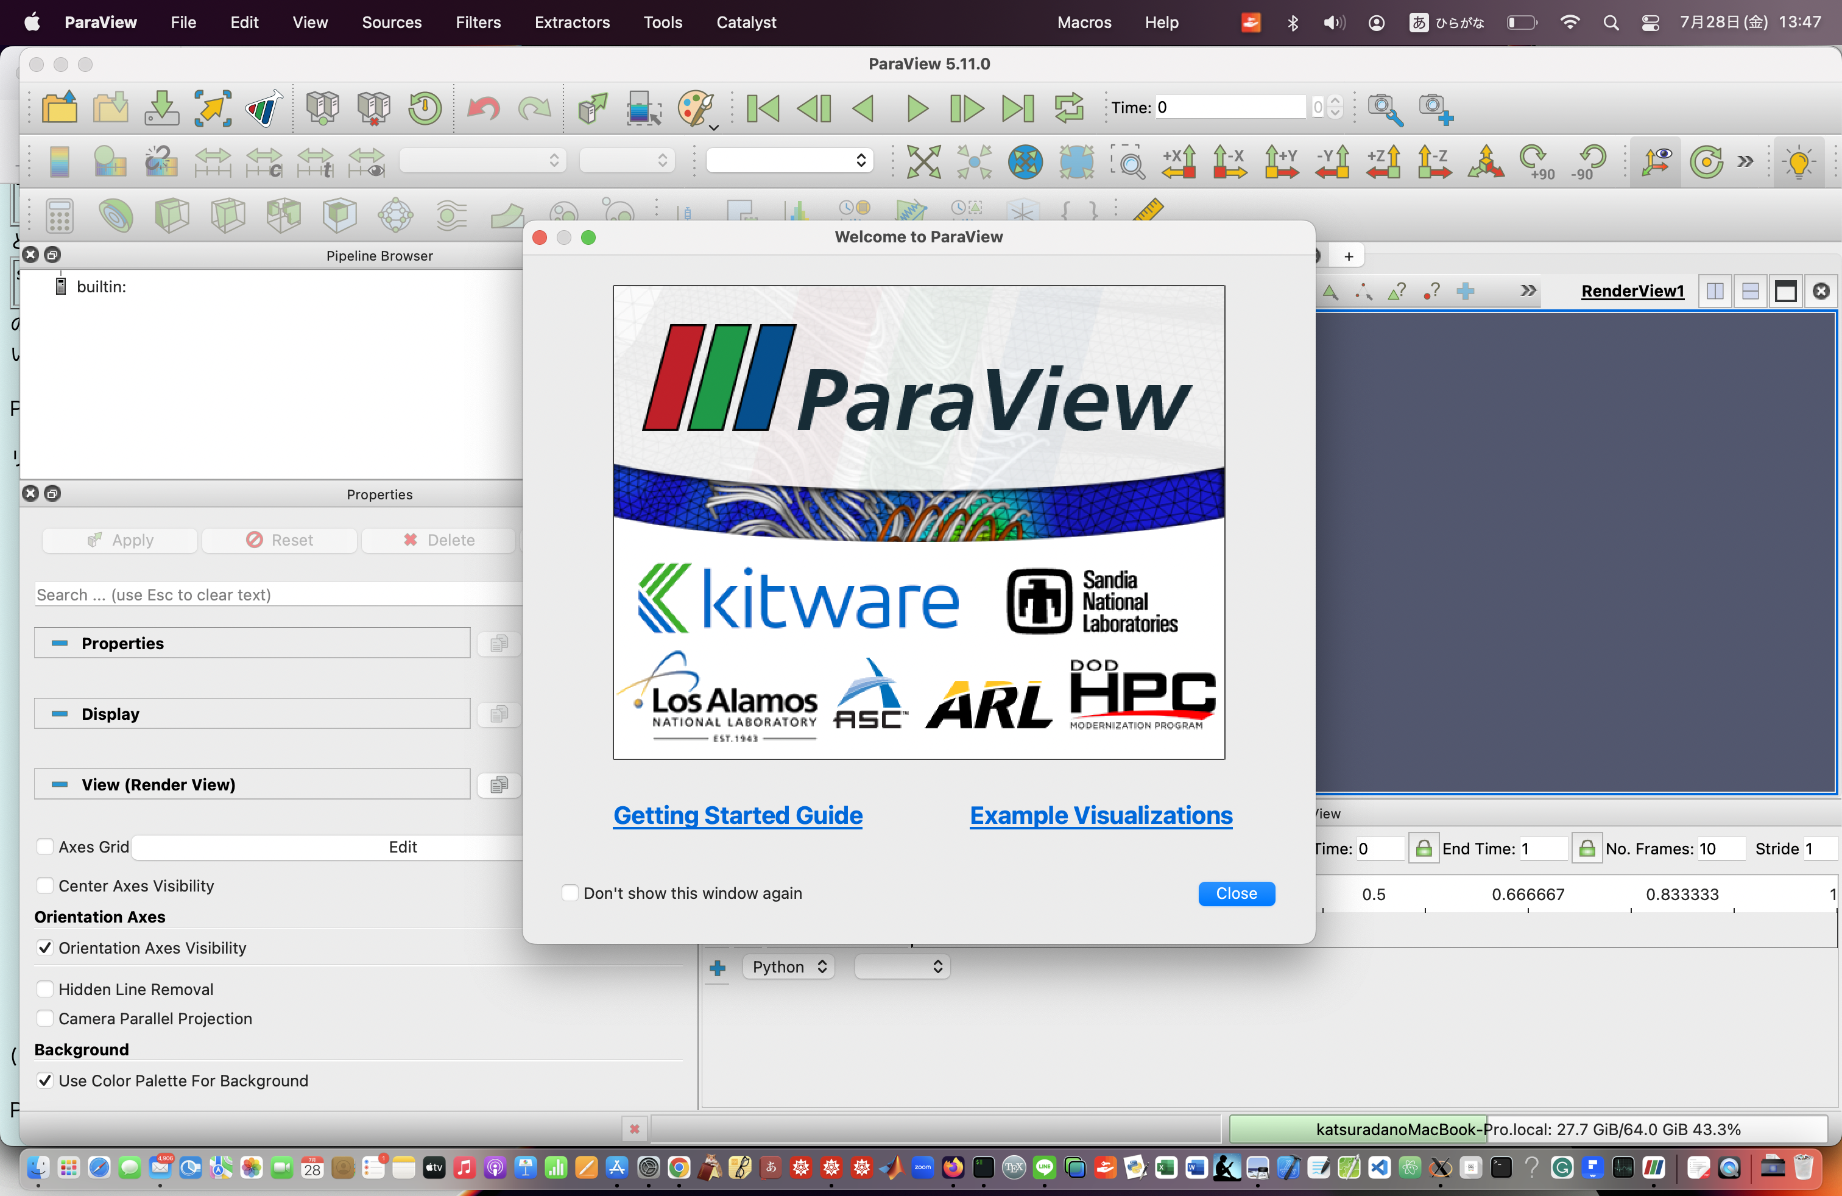Click the Time value input field
The height and width of the screenshot is (1196, 1842).
[x=1230, y=107]
